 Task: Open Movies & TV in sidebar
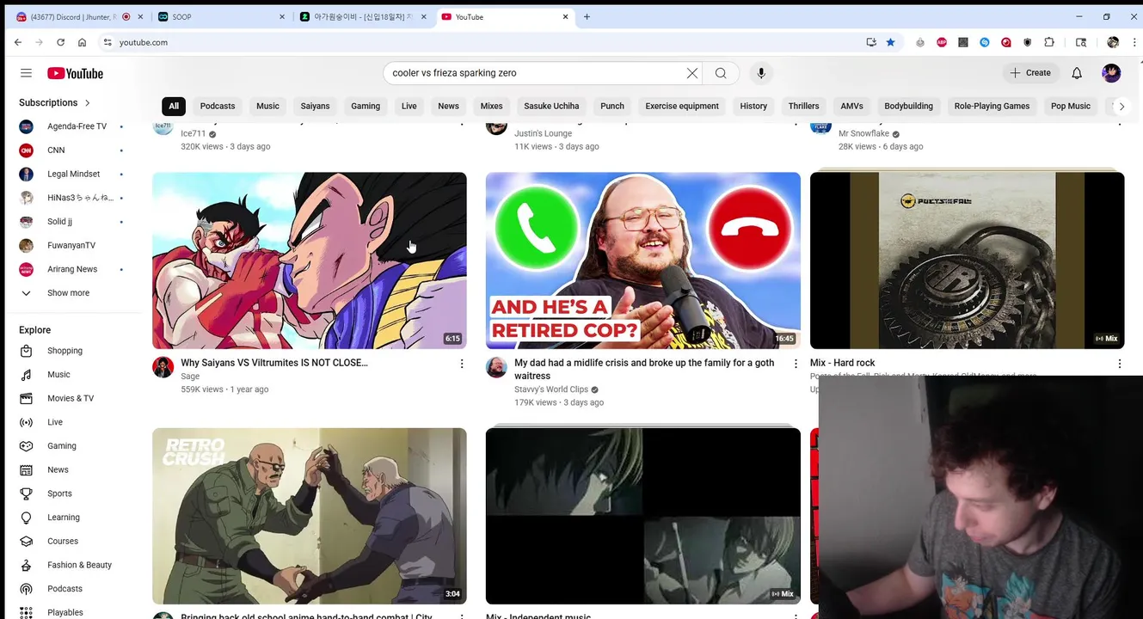pos(70,398)
